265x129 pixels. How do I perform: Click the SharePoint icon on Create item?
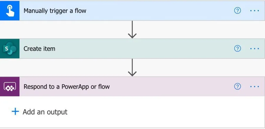[x=10, y=48]
